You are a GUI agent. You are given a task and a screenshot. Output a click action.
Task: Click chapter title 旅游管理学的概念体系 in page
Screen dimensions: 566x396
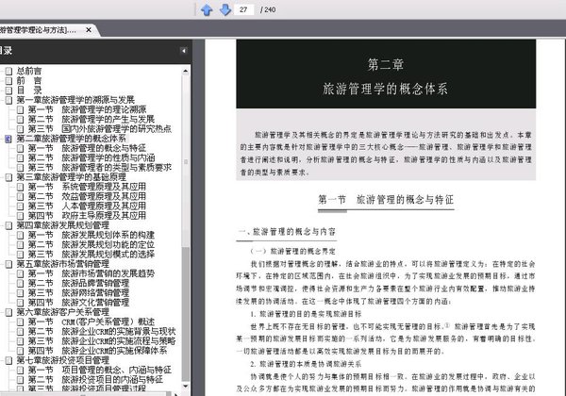click(x=385, y=89)
